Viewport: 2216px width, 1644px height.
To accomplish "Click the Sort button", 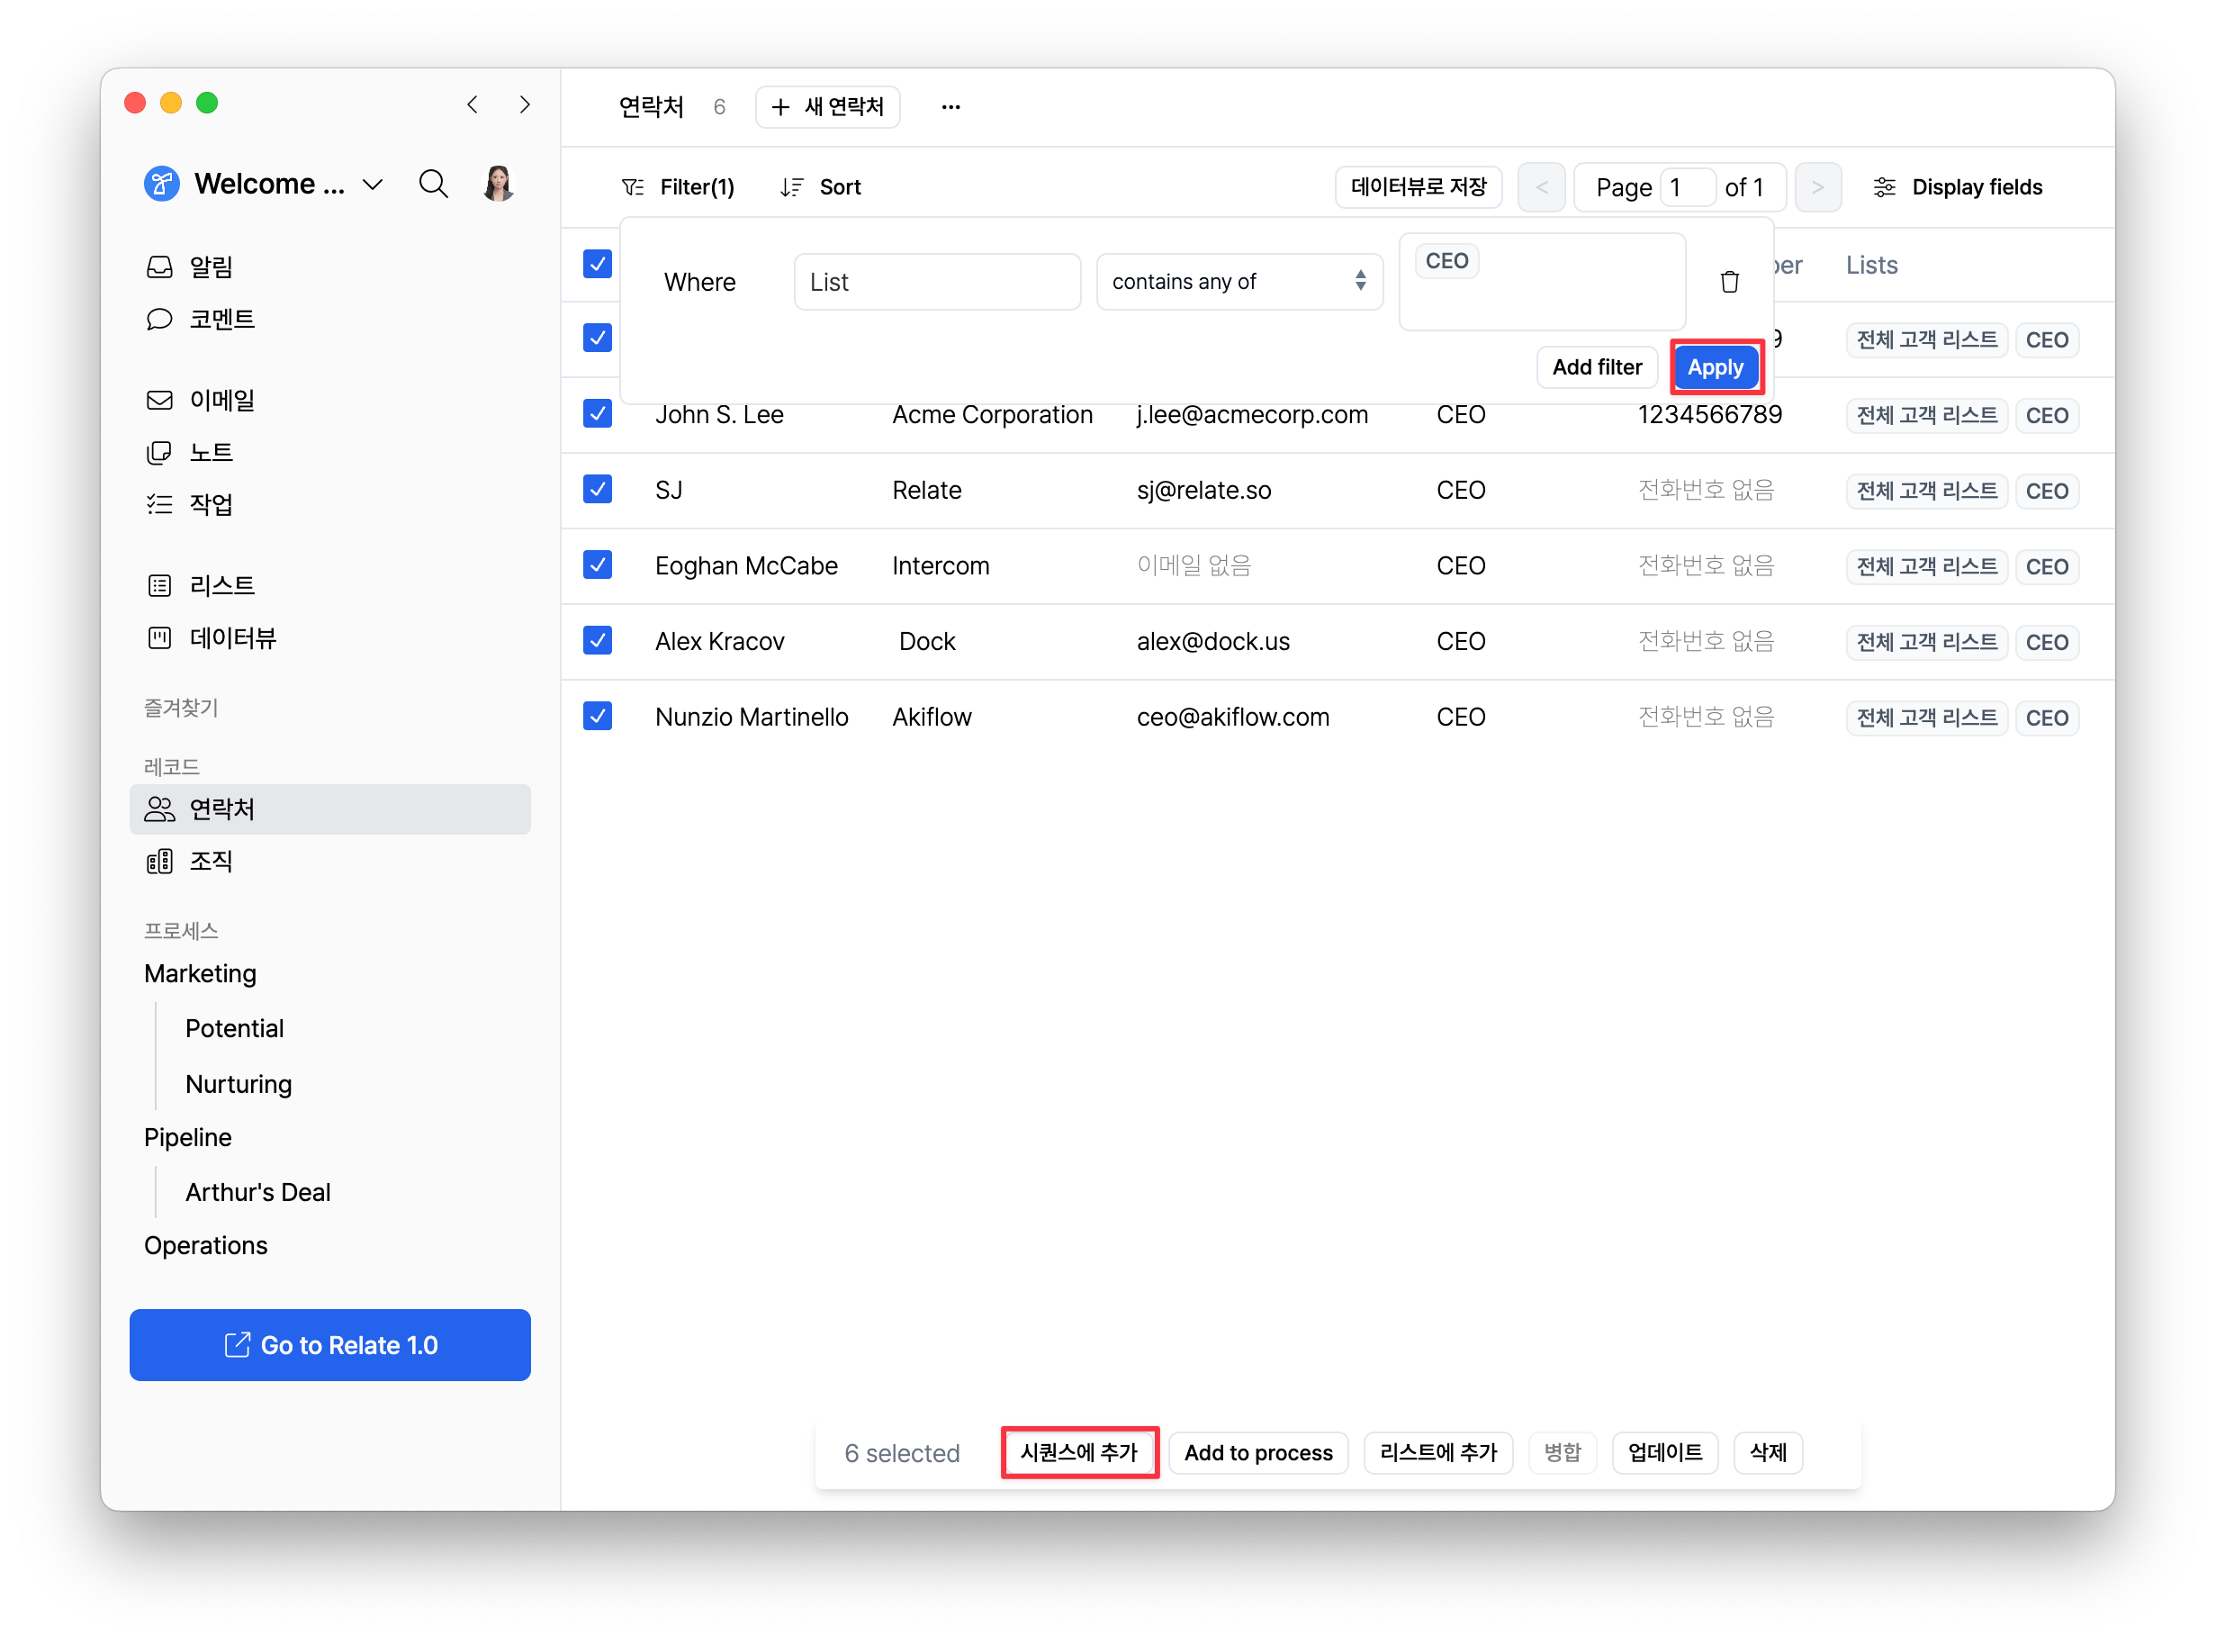I will 822,187.
